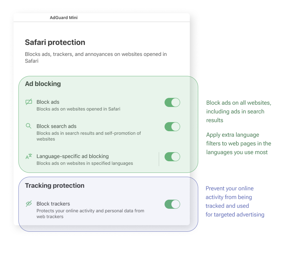The image size is (291, 253).
Task: Disable the Block trackers switch
Action: coord(172,204)
